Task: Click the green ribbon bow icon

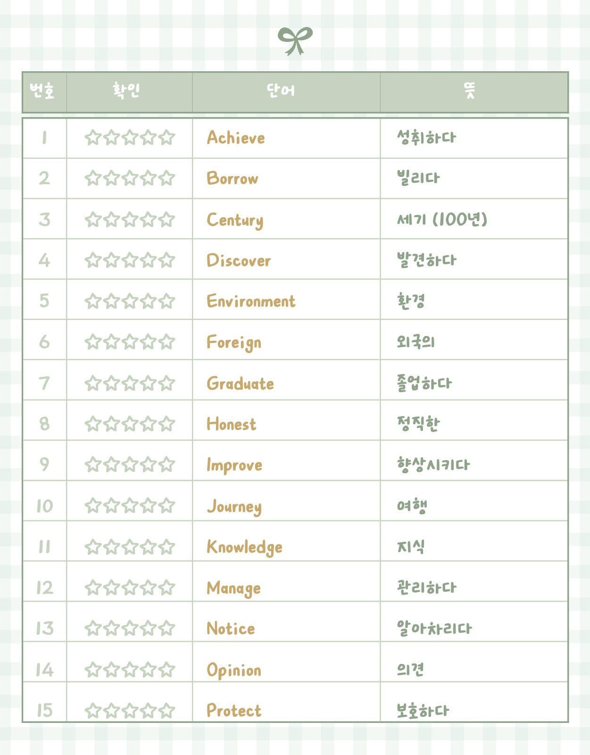Action: (x=295, y=41)
